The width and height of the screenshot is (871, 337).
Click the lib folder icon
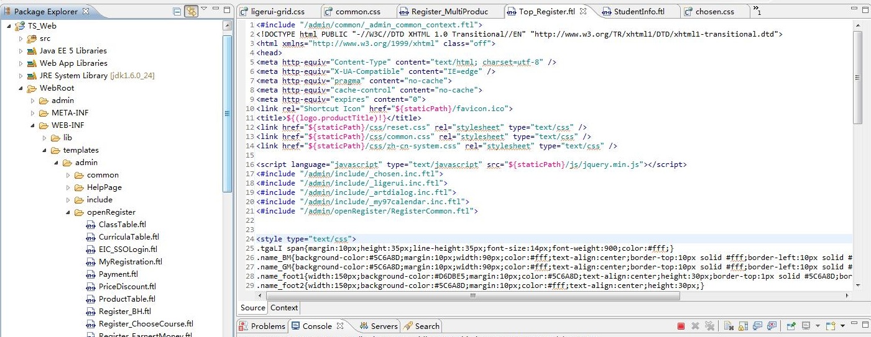(55, 138)
